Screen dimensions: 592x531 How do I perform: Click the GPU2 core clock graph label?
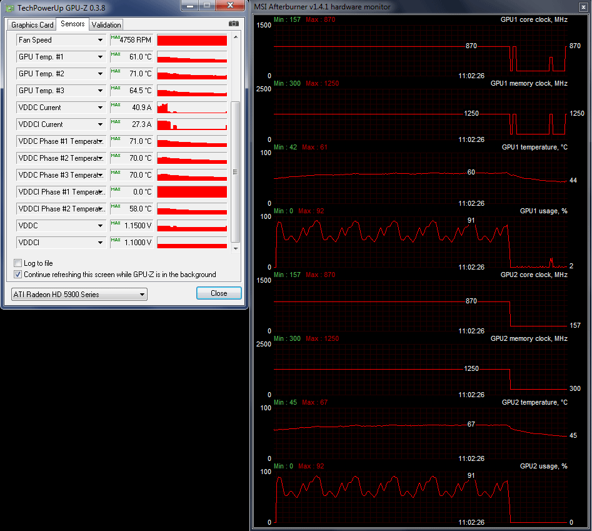[x=534, y=275]
